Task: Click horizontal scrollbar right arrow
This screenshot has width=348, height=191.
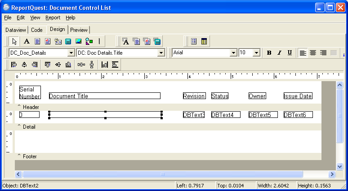Action: coord(332,174)
